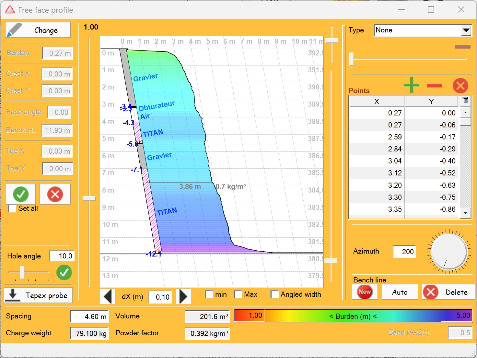
Task: Cancel profile with red X icon
Action: (x=55, y=194)
